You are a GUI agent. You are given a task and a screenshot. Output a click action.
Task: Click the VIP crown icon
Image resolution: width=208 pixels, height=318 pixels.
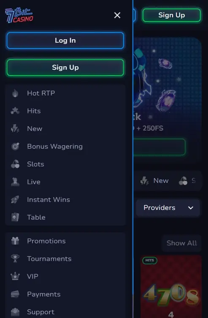(x=15, y=276)
